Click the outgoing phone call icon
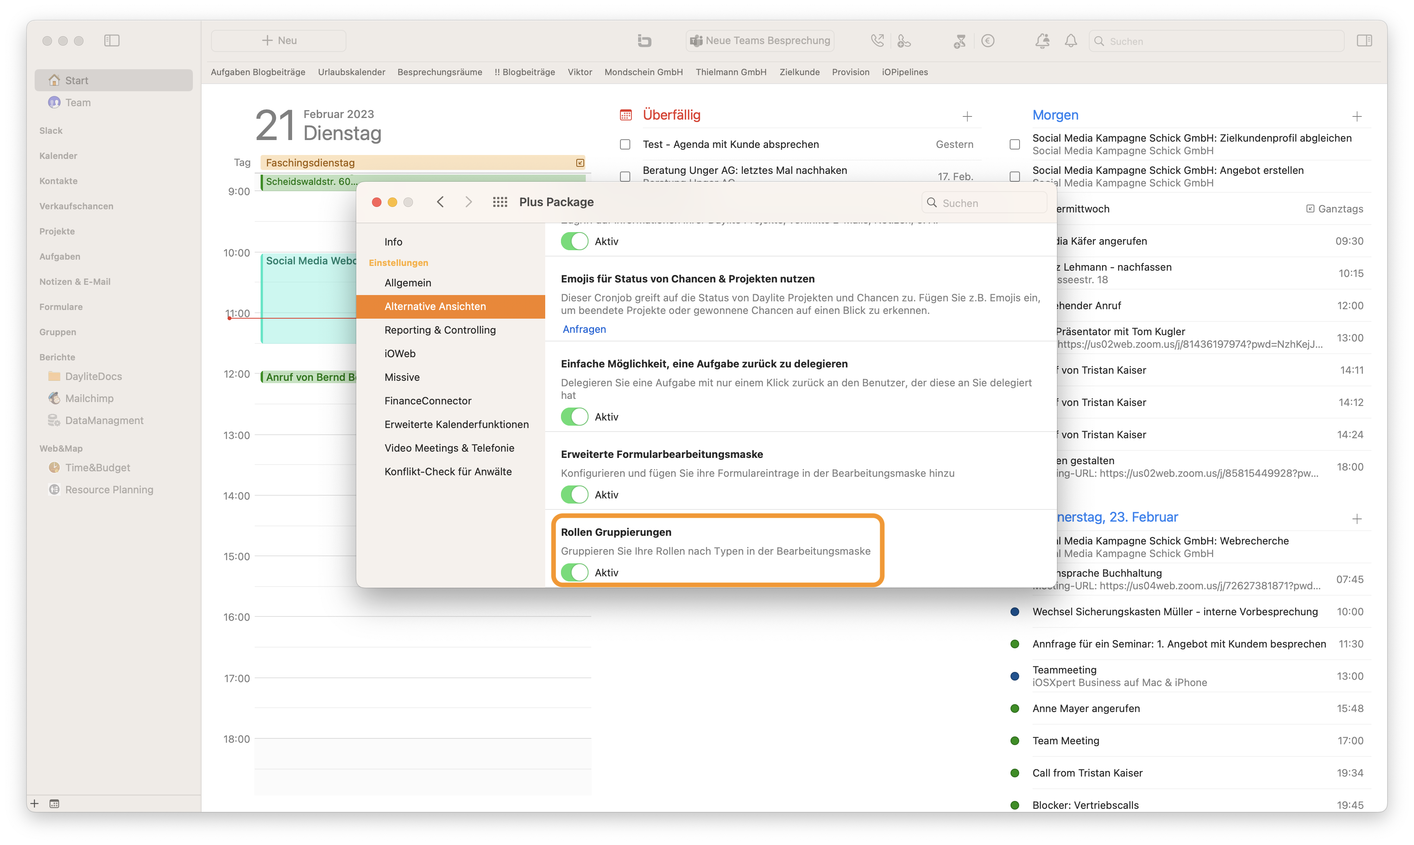 877,41
